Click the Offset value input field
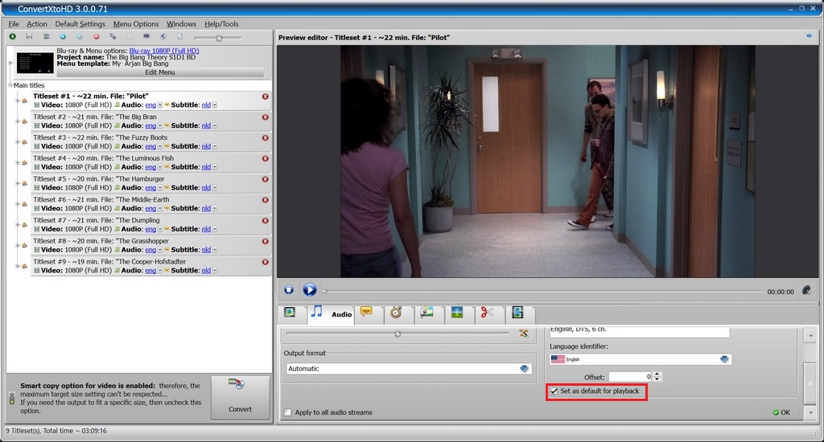Viewport: 824px width, 442px height. 630,377
